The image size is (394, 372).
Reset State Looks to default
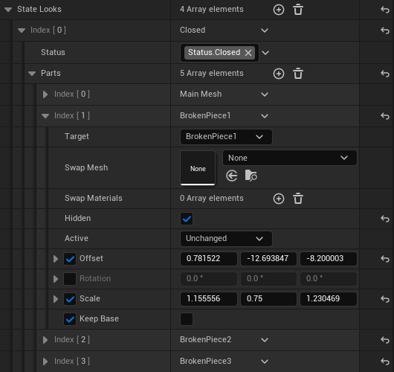click(385, 10)
